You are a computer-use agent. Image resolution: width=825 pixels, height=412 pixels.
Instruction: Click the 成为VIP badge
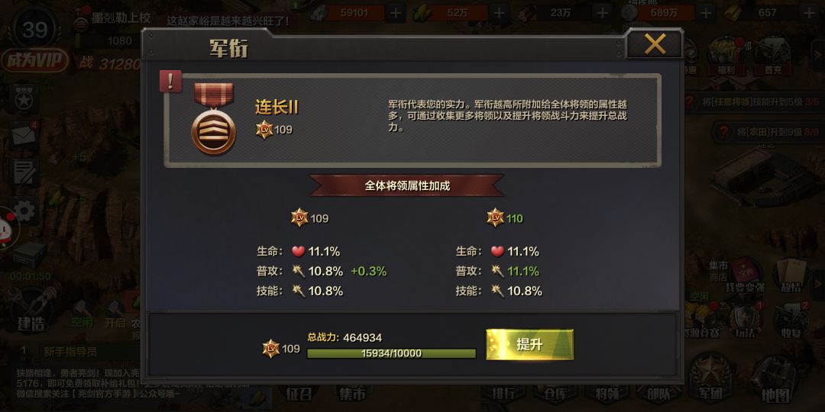pos(34,61)
